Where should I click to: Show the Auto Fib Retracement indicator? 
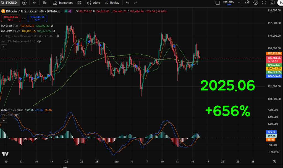tap(39, 41)
